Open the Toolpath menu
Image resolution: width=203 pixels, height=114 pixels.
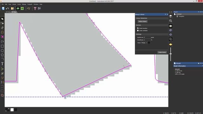click(x=30, y=4)
